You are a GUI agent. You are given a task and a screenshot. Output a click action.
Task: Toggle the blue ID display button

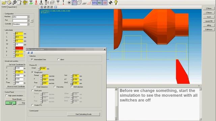pyautogui.click(x=105, y=3)
